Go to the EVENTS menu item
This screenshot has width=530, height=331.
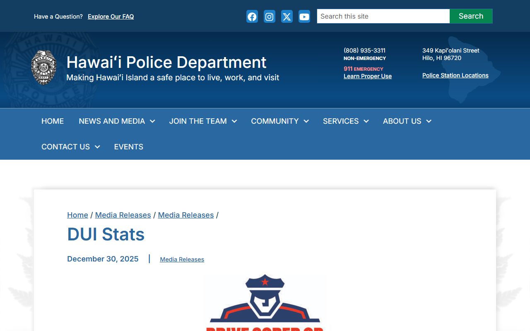(129, 147)
